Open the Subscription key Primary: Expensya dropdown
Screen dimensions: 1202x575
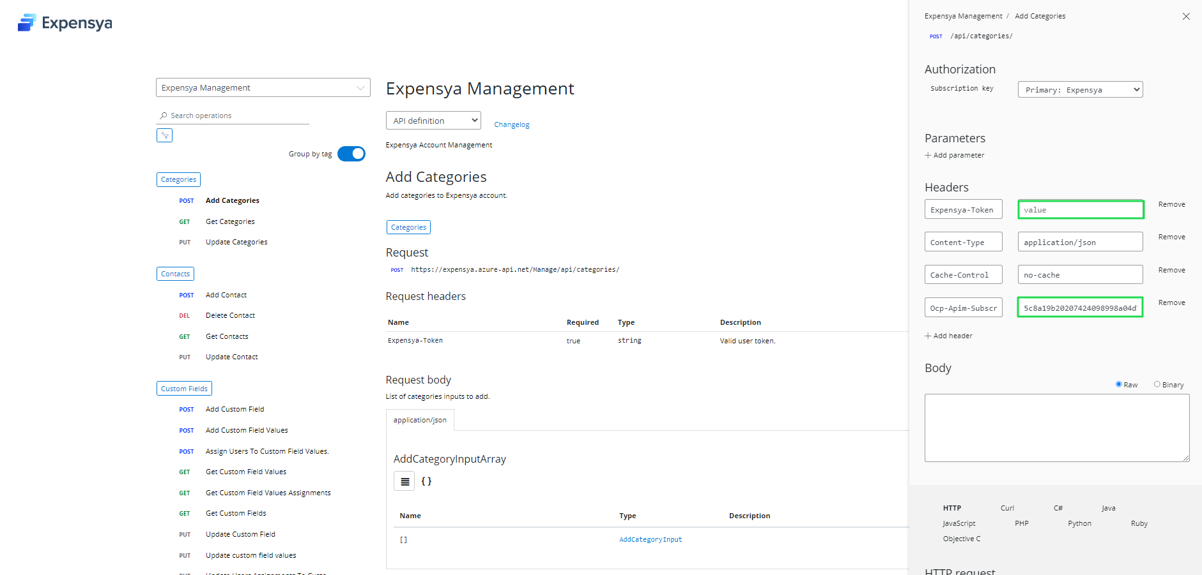coord(1080,89)
